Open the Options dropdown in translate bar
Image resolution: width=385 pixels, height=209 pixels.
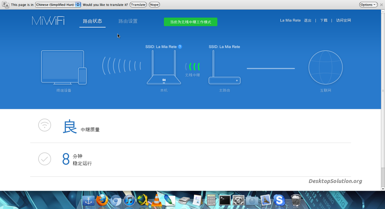click(x=368, y=4)
